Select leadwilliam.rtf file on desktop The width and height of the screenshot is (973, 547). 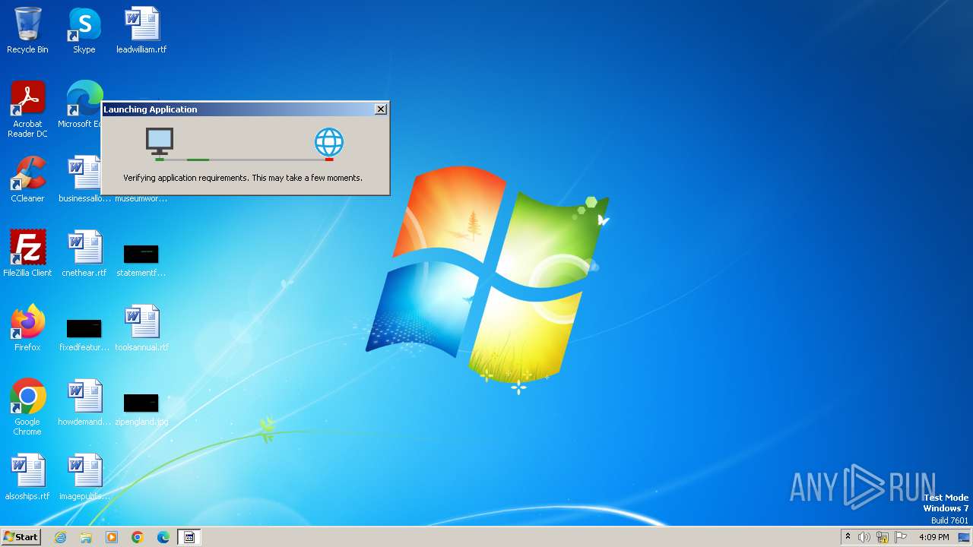pyautogui.click(x=141, y=30)
